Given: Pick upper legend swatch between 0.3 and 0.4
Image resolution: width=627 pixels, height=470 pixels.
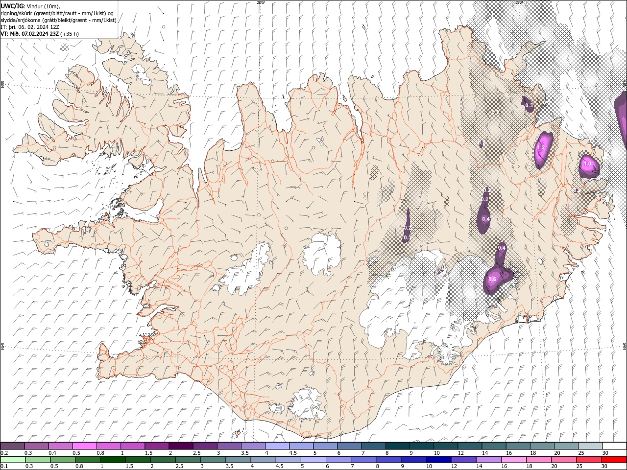Looking at the screenshot, I should tap(36, 446).
